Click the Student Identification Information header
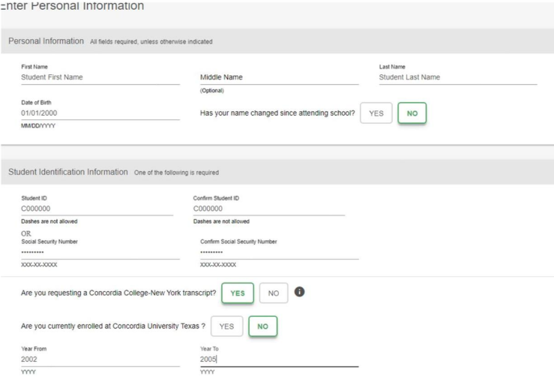This screenshot has width=554, height=379. coord(68,172)
